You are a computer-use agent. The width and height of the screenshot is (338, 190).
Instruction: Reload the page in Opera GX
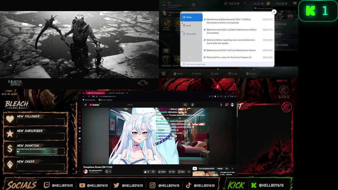point(89,97)
